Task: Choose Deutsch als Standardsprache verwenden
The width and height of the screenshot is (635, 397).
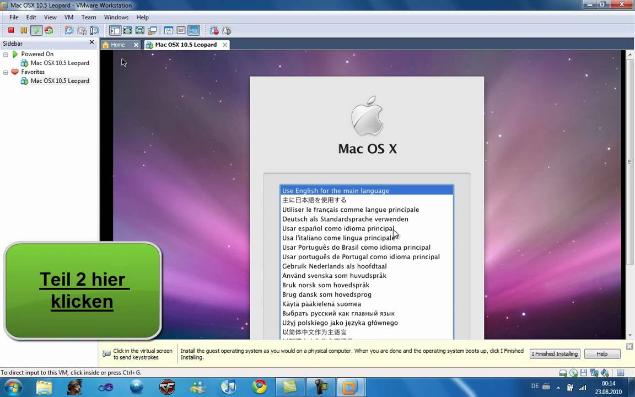Action: click(x=367, y=219)
